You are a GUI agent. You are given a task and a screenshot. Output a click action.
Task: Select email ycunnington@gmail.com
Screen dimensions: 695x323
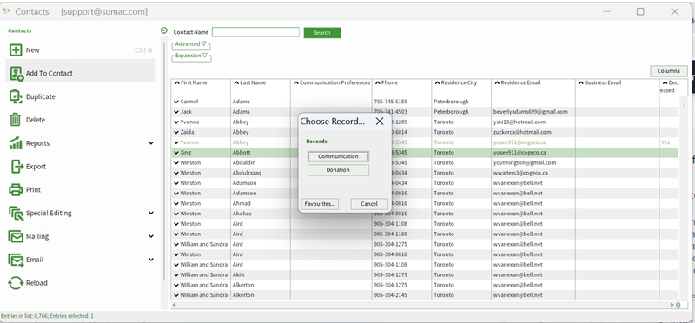click(525, 163)
